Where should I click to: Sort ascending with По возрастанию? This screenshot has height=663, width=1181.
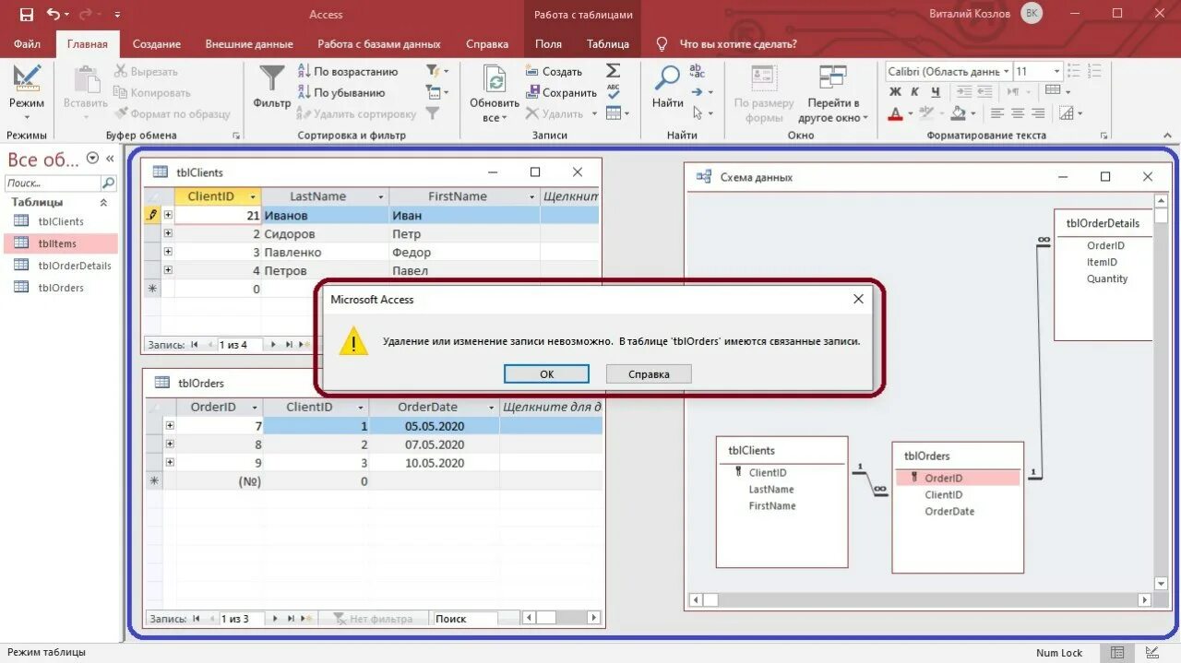click(348, 71)
